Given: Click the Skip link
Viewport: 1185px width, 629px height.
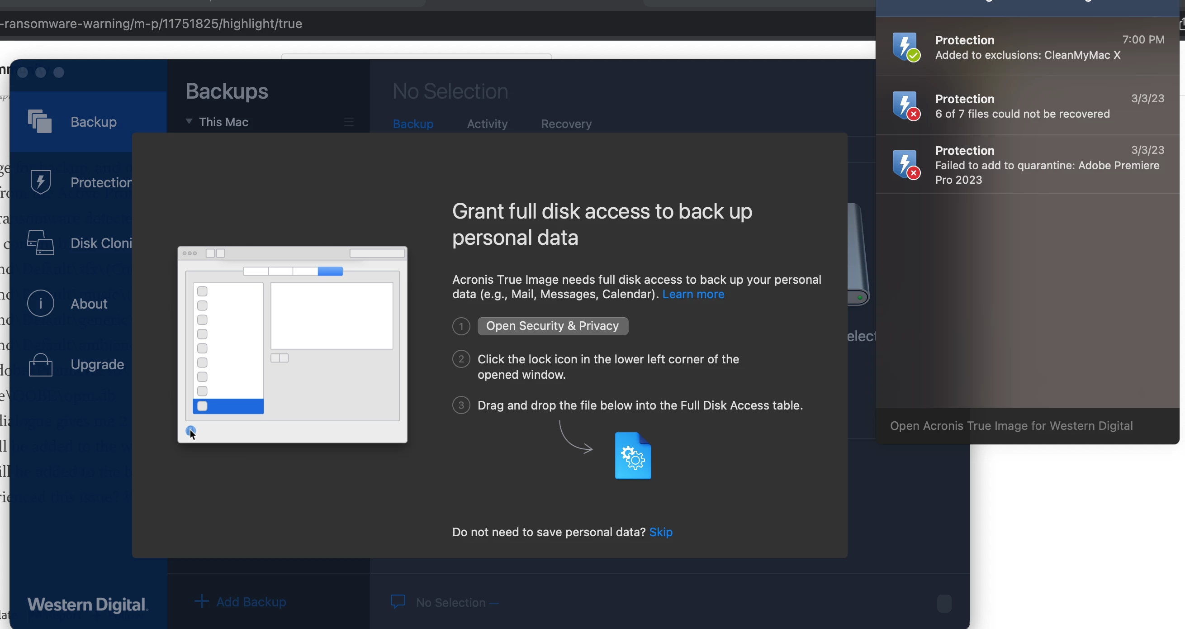Looking at the screenshot, I should (x=661, y=532).
